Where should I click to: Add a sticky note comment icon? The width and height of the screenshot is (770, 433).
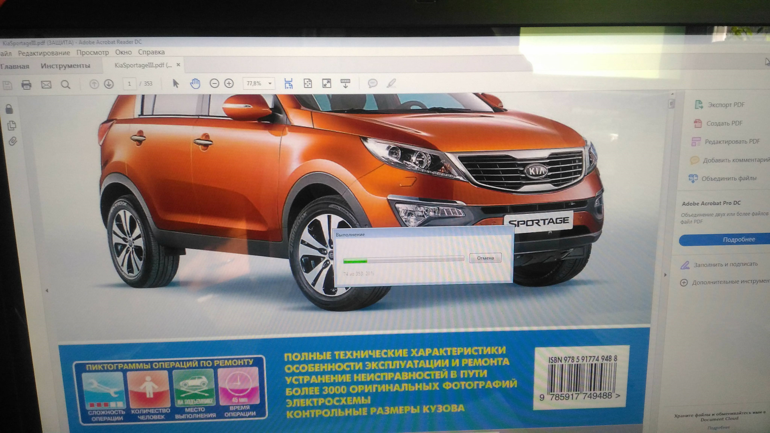pos(373,83)
